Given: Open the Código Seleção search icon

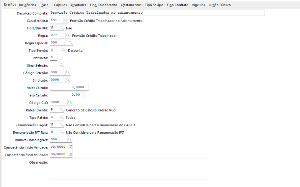Looking at the screenshot, I should pyautogui.click(x=68, y=72).
